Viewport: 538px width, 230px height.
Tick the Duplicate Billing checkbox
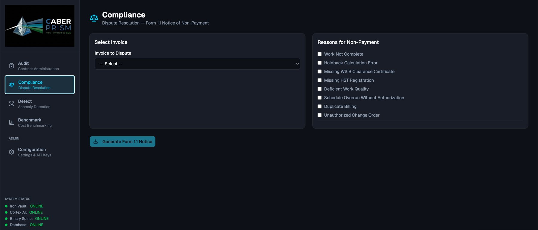click(320, 106)
